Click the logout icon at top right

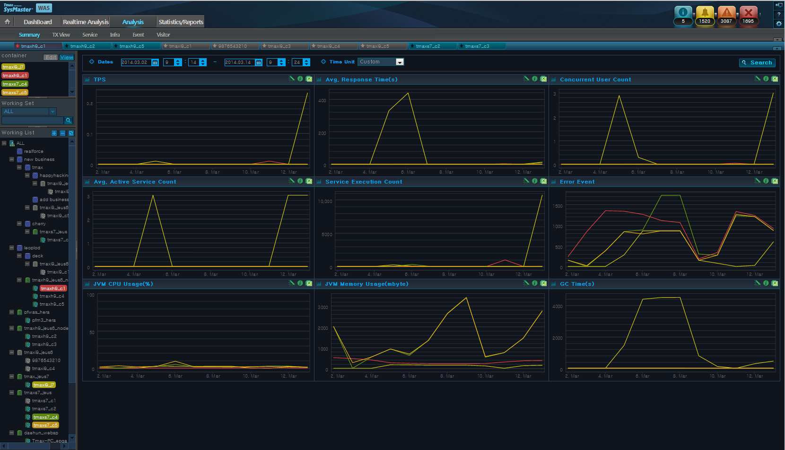click(779, 5)
